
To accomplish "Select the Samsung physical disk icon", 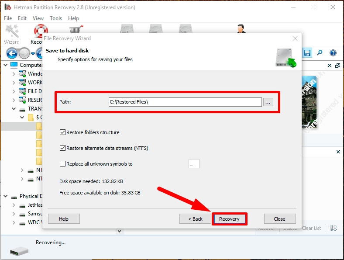I will 22,214.
